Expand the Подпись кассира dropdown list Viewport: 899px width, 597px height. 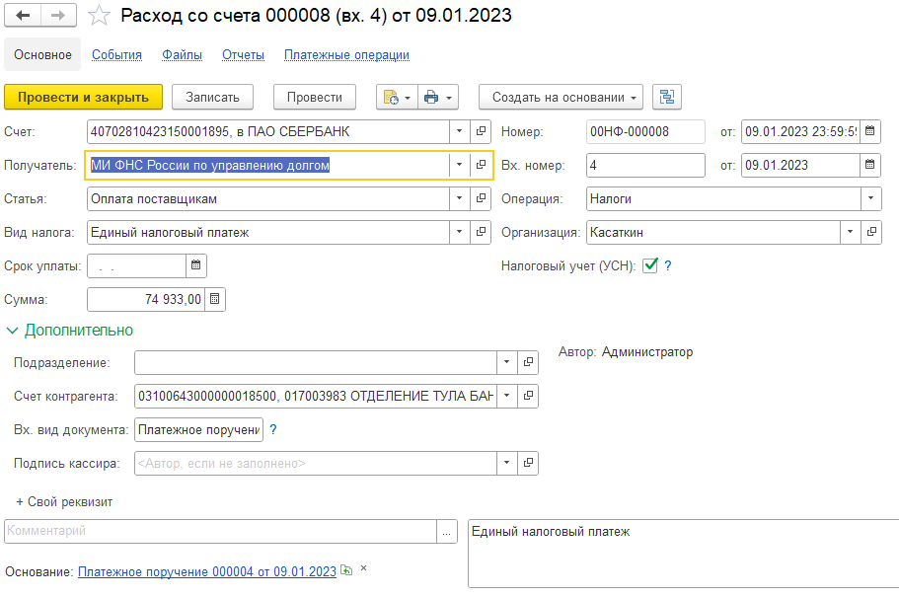pyautogui.click(x=506, y=463)
